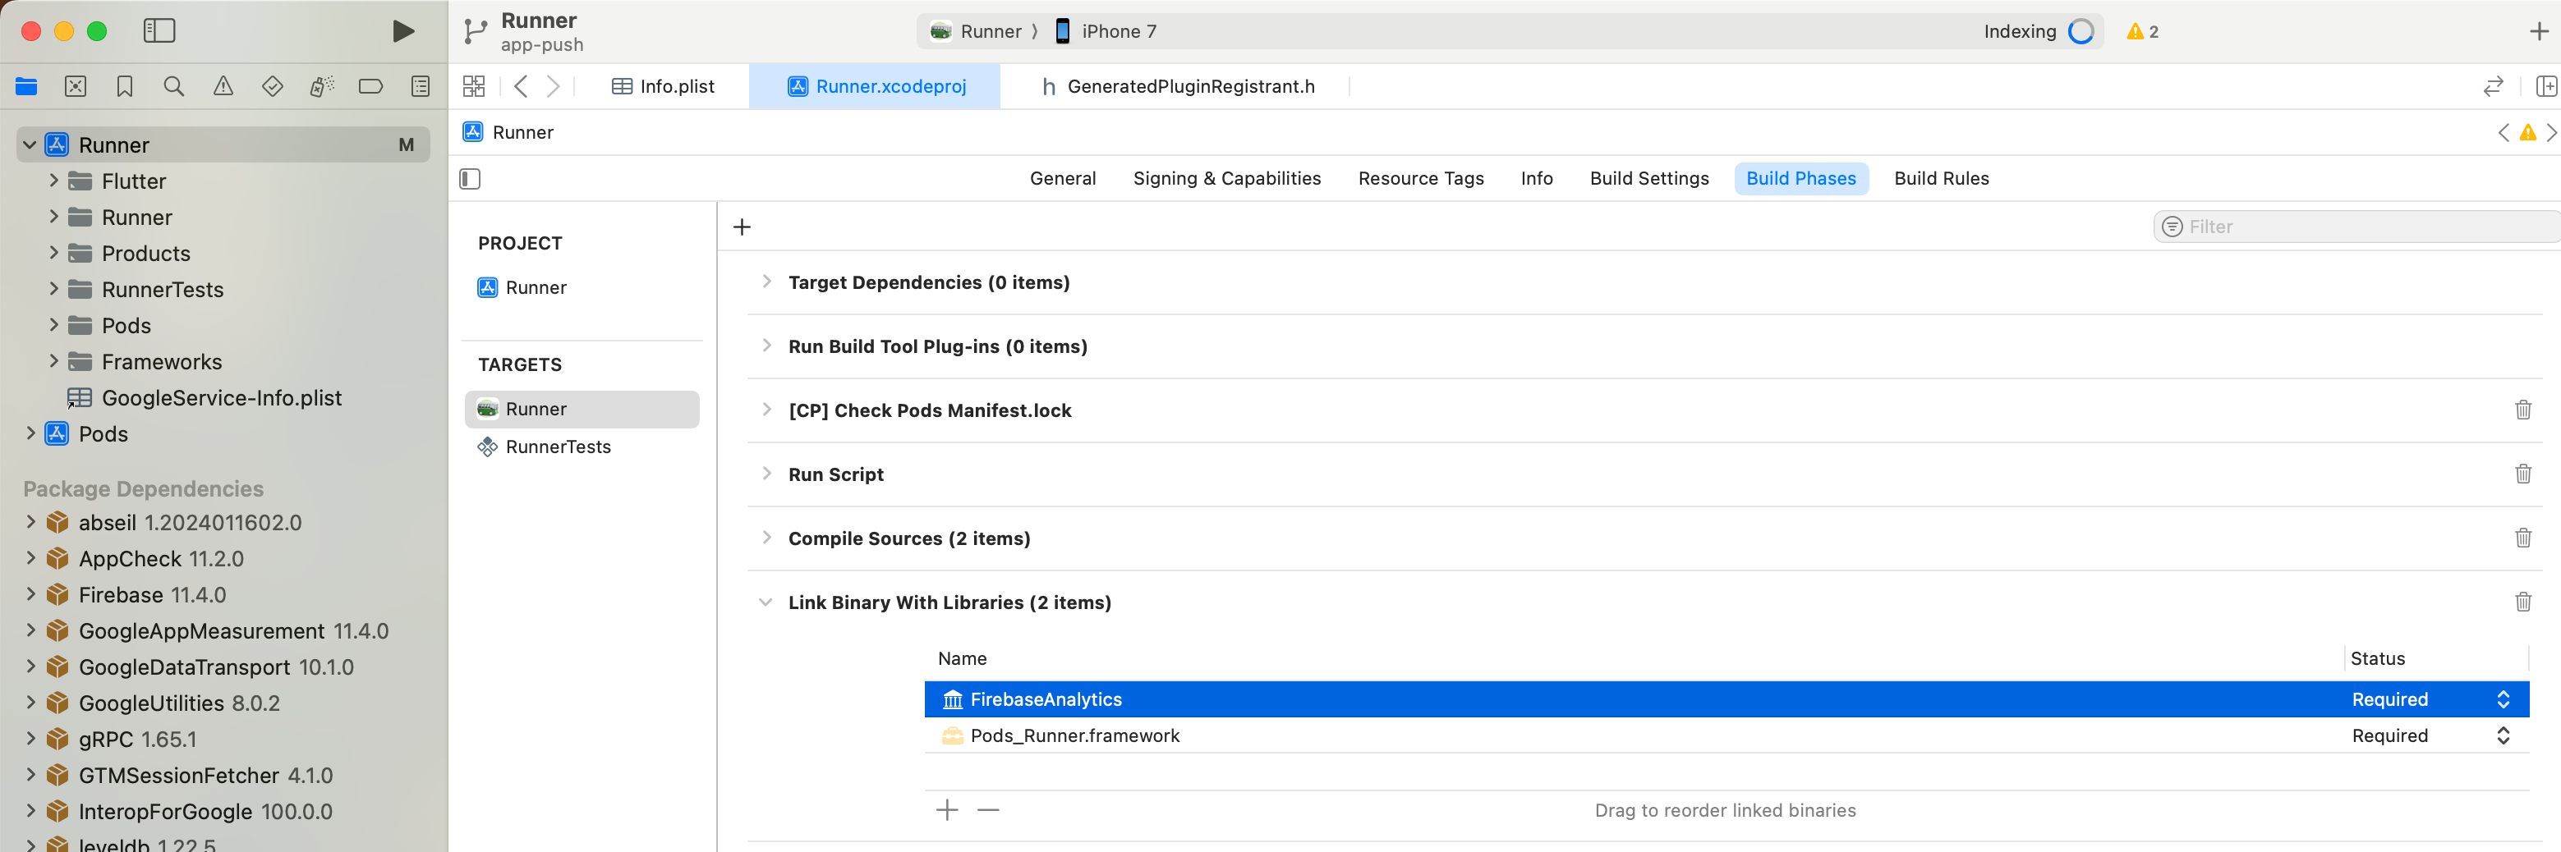This screenshot has width=2561, height=852.
Task: Expand the Products folder
Action: pos(53,253)
